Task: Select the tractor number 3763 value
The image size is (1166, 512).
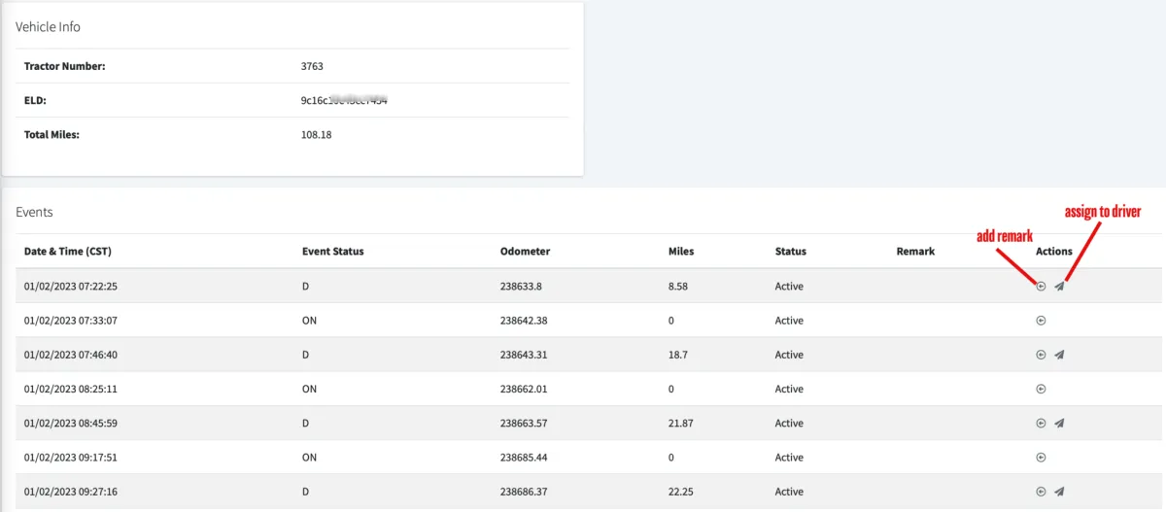Action: pos(312,66)
